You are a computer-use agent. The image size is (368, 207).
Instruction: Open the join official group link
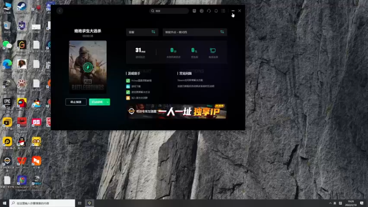(x=137, y=98)
